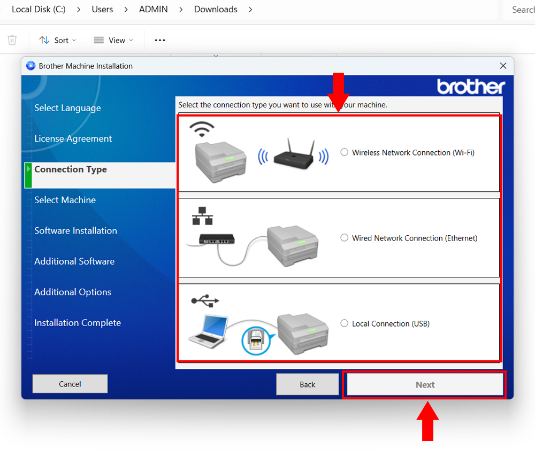Select Wireless Network Connection (Wi-Fi) radio button
Image resolution: width=535 pixels, height=472 pixels.
point(344,152)
